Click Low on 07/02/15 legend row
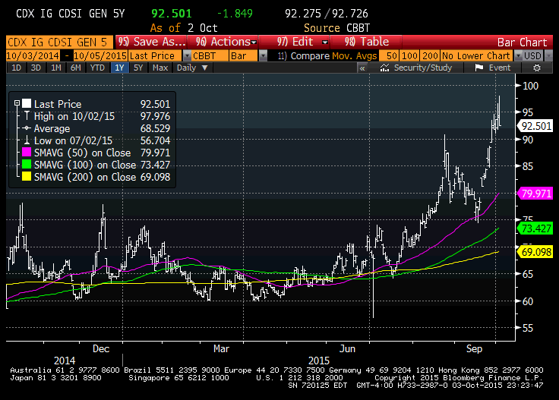This screenshot has height=400, width=559. click(x=96, y=140)
